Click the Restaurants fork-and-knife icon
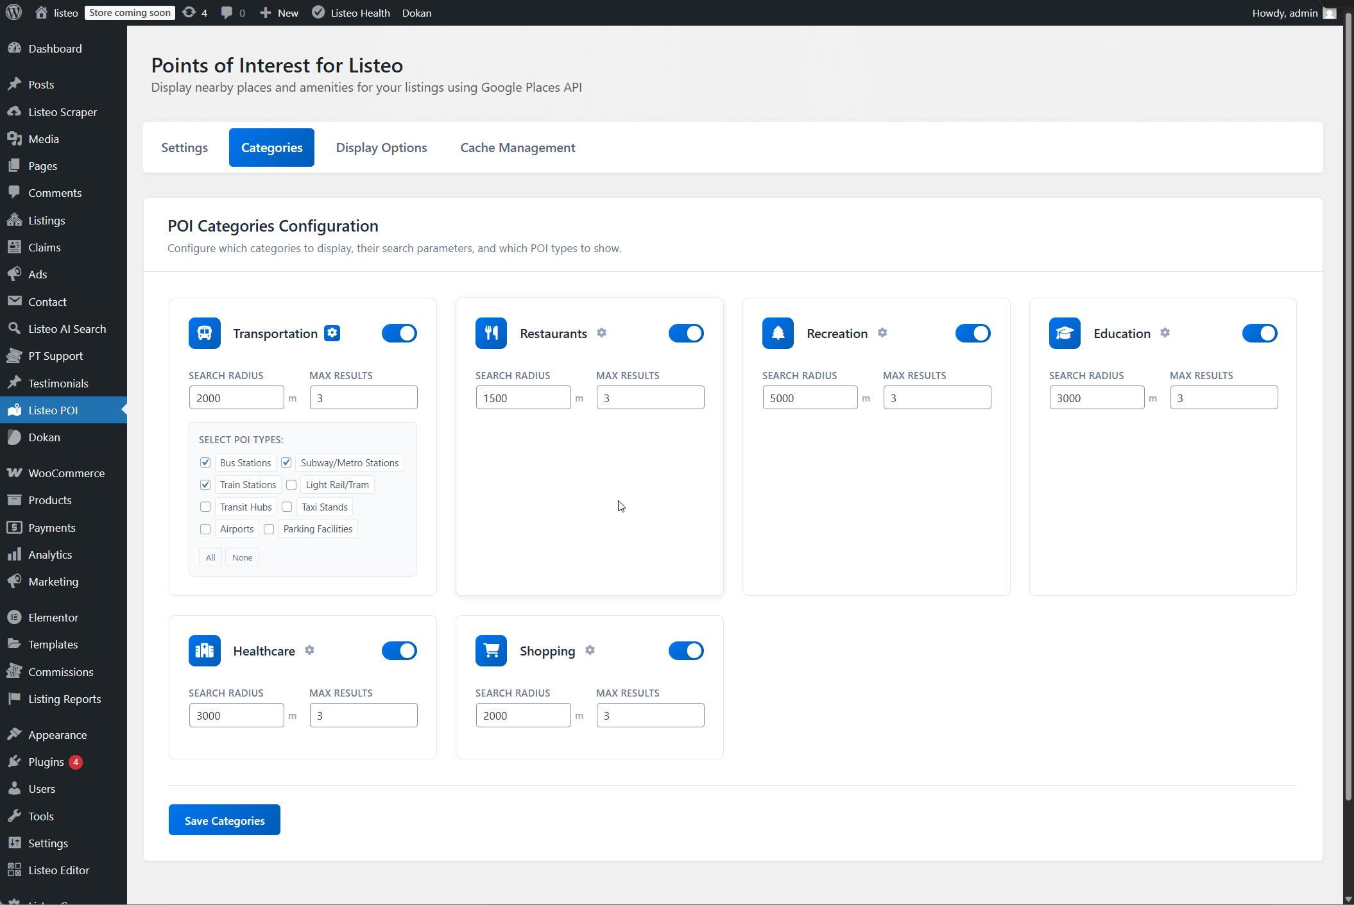The width and height of the screenshot is (1354, 905). click(491, 333)
